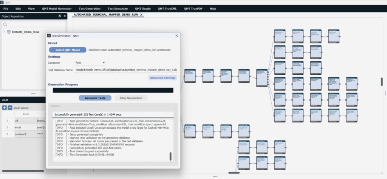Open the View menu
Viewport: 387px width, 179px height.
31,9
